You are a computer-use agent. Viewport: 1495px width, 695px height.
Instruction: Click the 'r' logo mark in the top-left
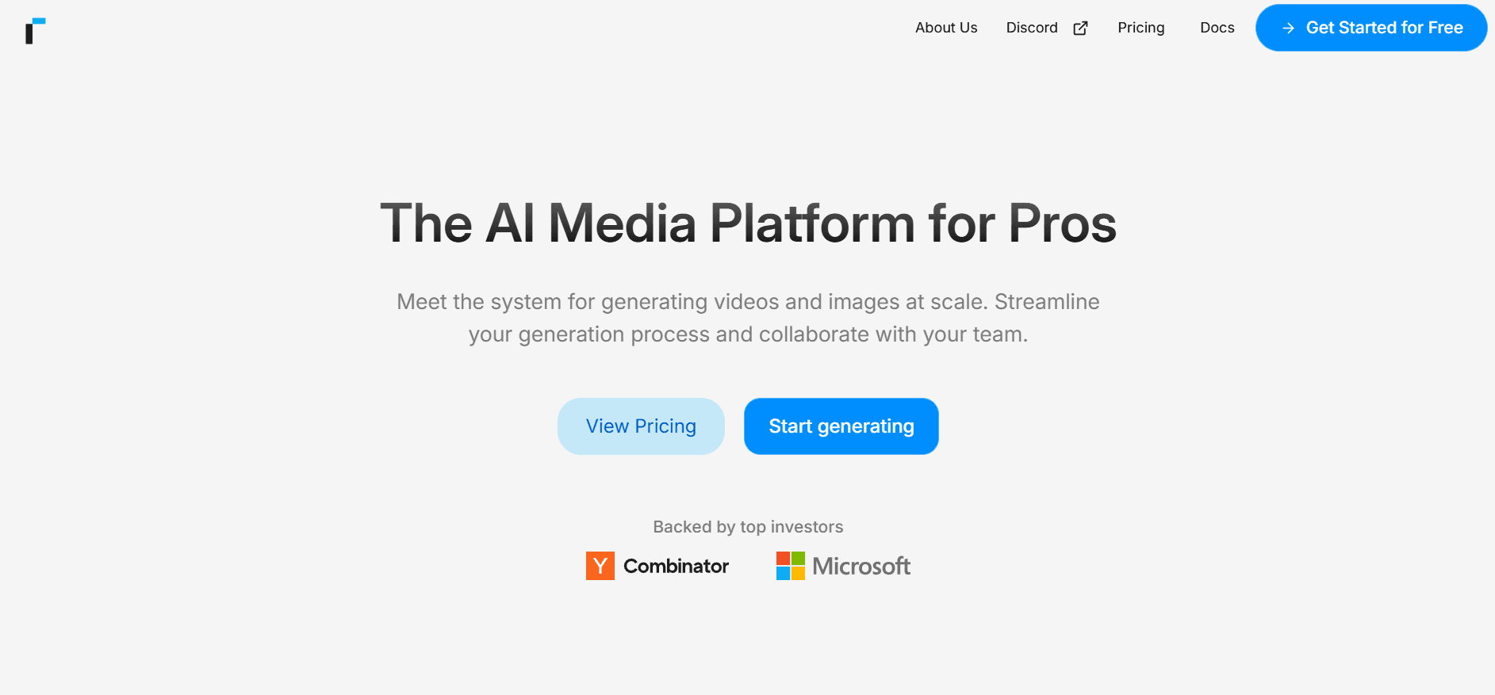35,29
